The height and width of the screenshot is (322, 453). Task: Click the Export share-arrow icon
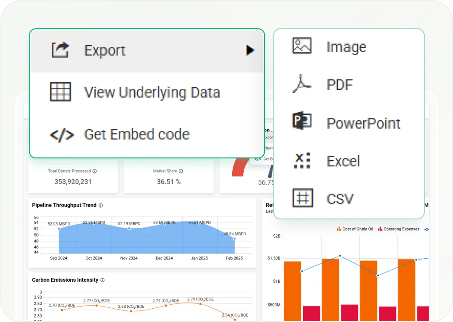click(x=60, y=50)
